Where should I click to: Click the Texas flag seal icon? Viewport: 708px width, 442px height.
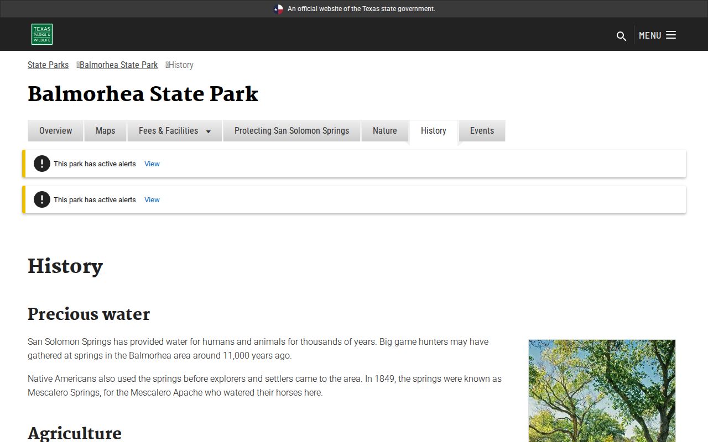[278, 9]
